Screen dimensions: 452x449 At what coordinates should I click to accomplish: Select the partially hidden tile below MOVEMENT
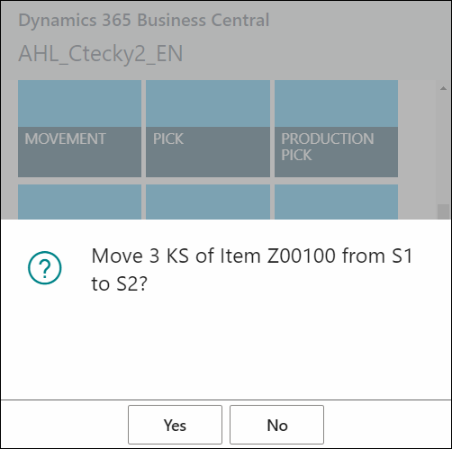coord(79,202)
